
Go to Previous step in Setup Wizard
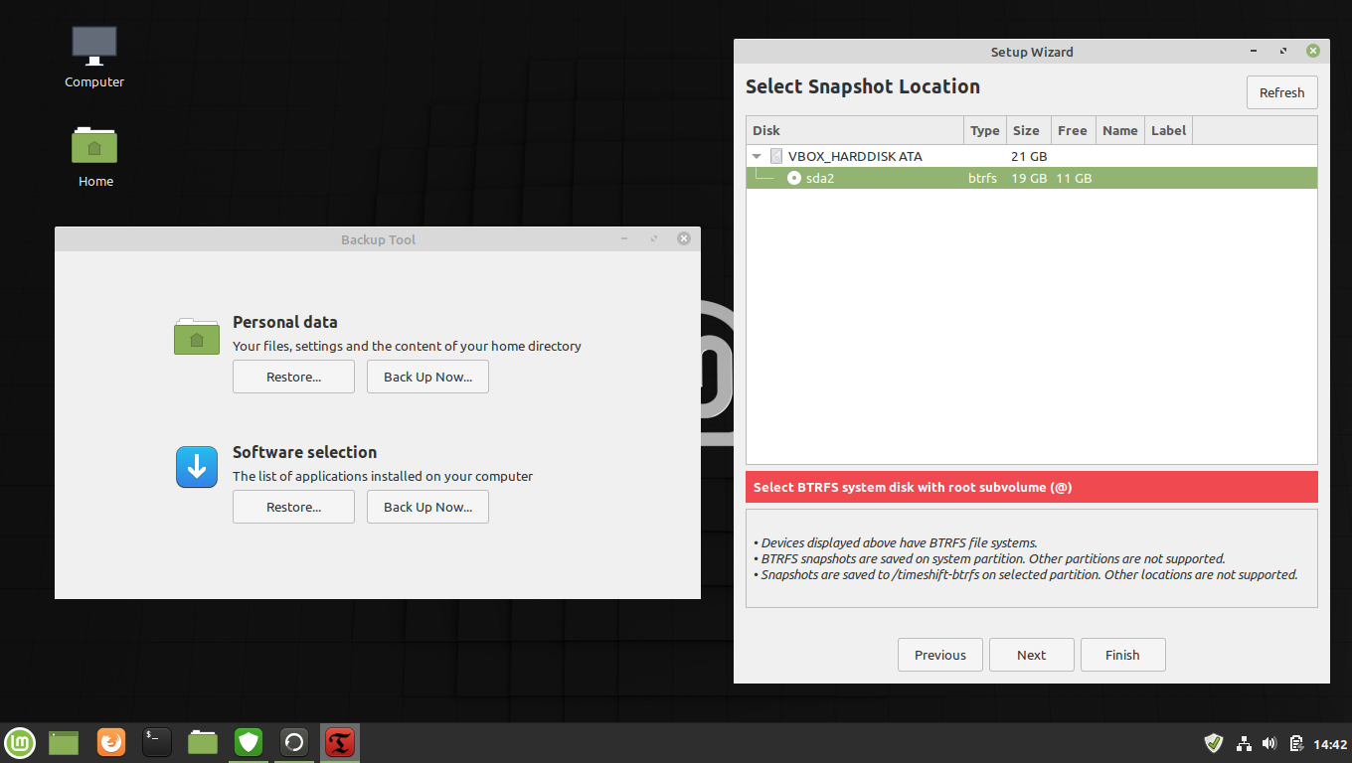click(x=940, y=655)
